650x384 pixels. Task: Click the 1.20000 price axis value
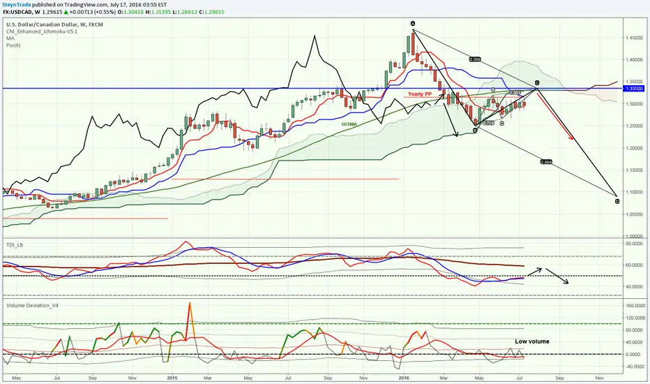(x=634, y=148)
